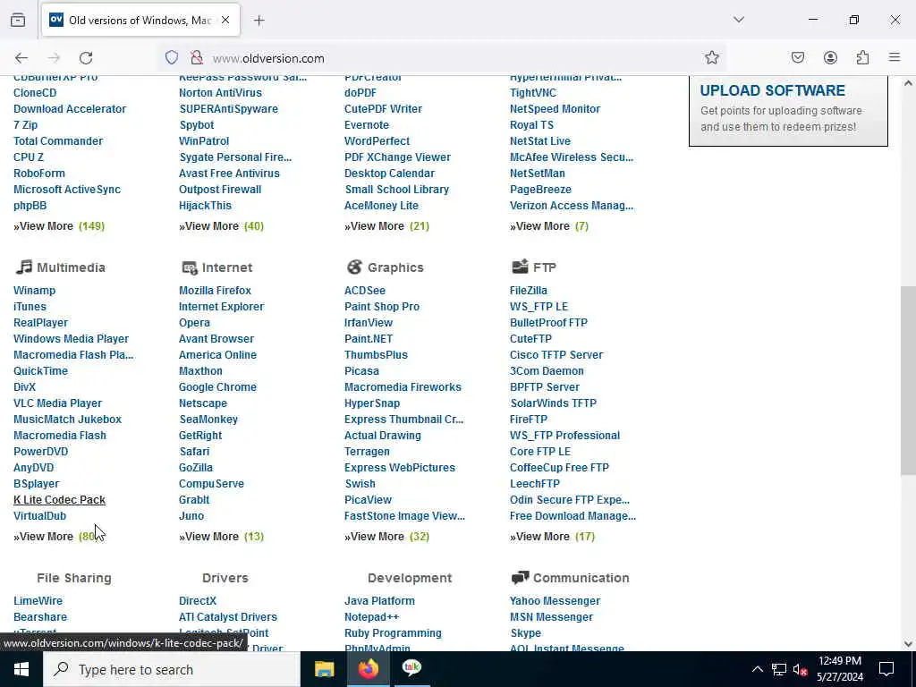Open the FileZilla link

[x=528, y=291]
